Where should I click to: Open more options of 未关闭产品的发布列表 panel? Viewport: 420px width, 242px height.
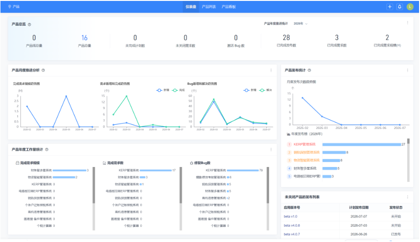pos(408,197)
